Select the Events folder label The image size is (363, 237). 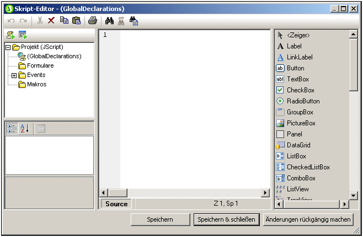tap(36, 75)
